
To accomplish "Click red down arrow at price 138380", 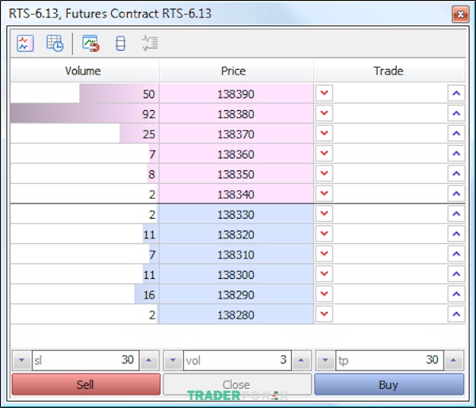I will (x=324, y=113).
